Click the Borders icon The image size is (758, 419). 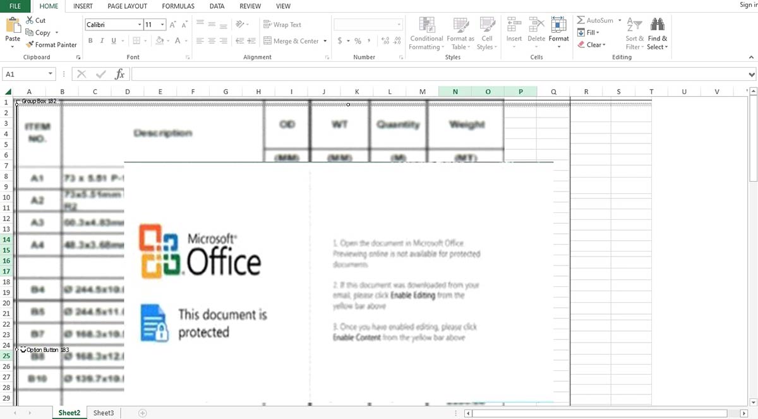coord(135,40)
